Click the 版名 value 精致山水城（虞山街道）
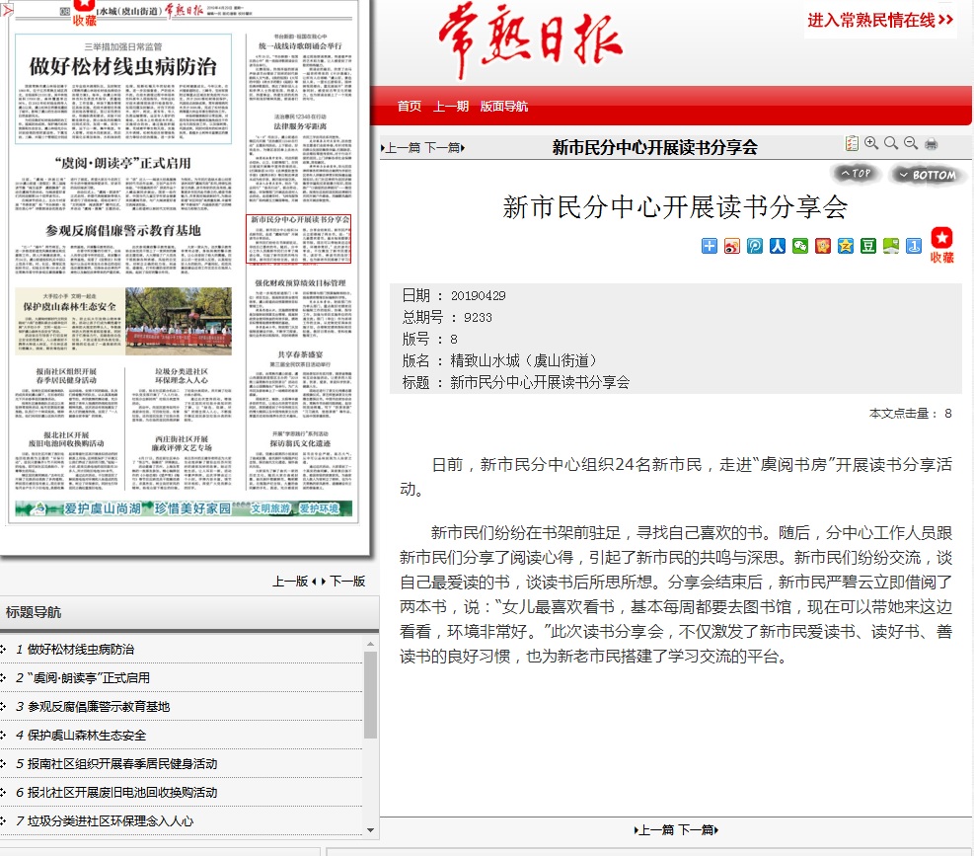974x856 pixels. [524, 360]
